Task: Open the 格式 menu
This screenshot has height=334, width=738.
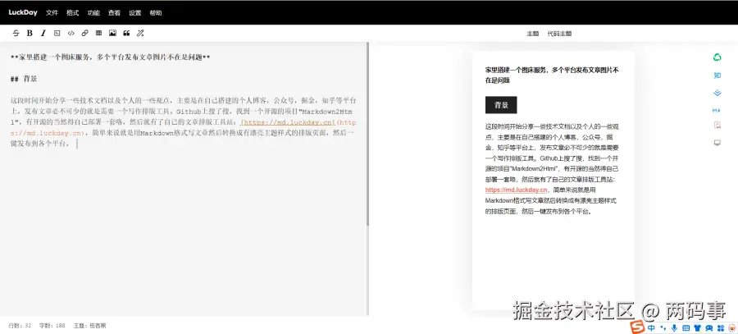Action: (72, 12)
